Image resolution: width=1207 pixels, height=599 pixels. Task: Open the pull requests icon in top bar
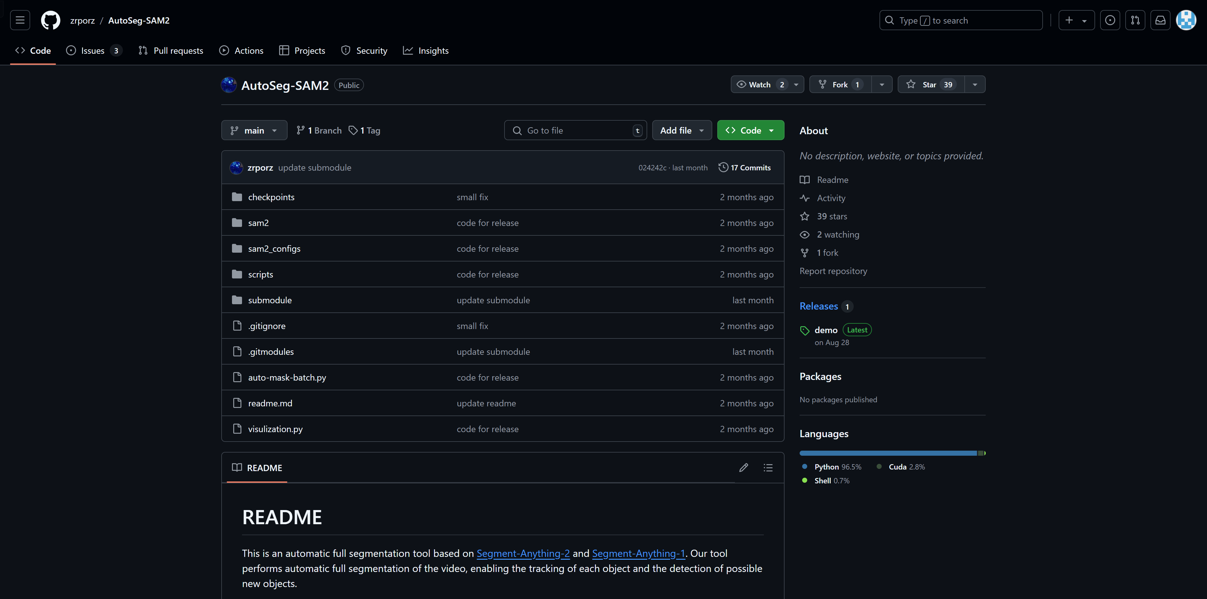1135,20
